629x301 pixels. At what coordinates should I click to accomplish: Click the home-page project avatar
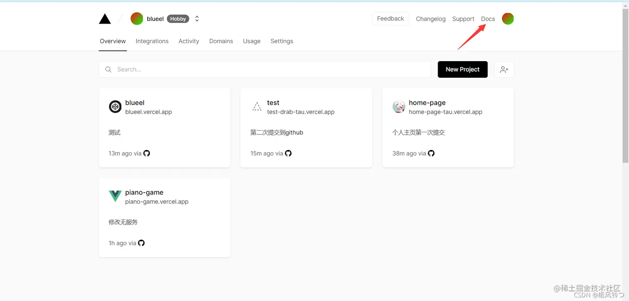pos(399,107)
